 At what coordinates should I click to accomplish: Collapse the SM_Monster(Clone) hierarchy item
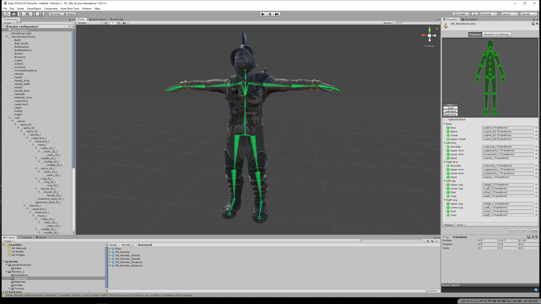point(7,37)
